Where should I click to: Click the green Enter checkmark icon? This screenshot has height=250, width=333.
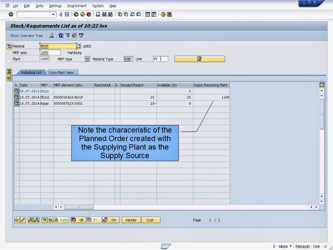[10, 14]
